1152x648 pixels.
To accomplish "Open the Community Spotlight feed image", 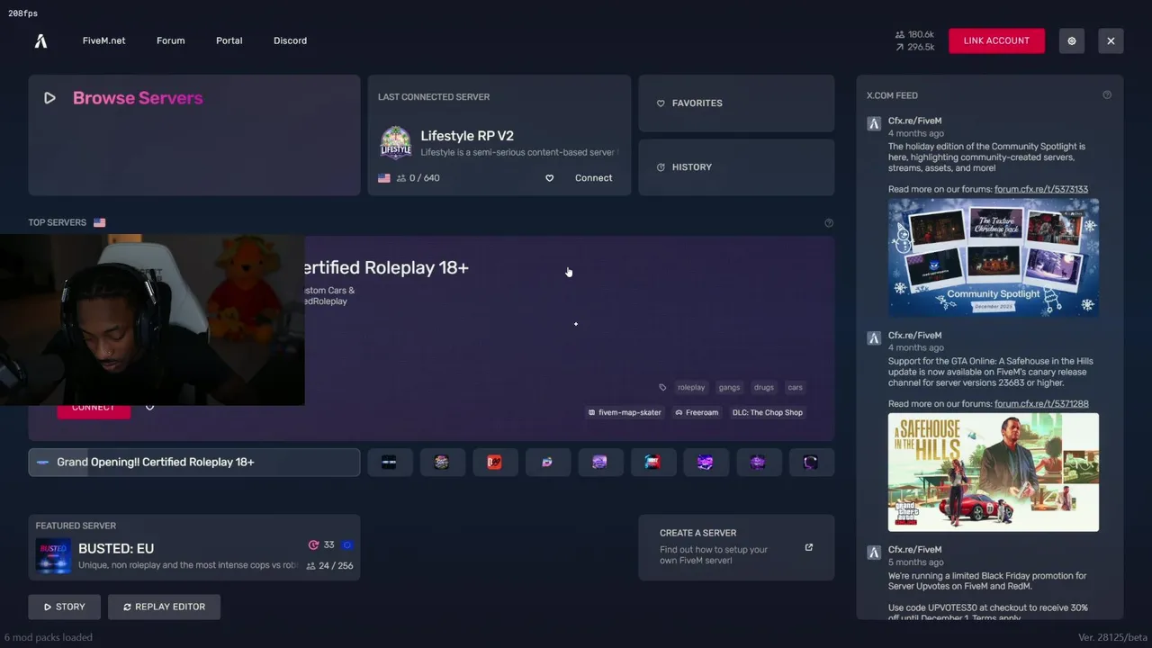I will click(x=994, y=257).
